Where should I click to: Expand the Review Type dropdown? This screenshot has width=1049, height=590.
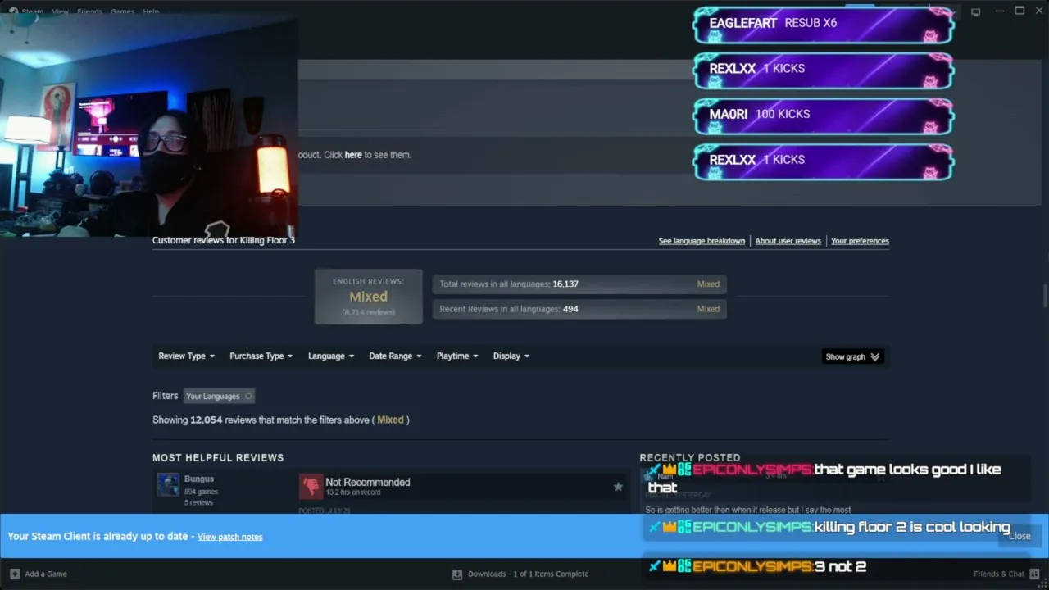pos(186,356)
